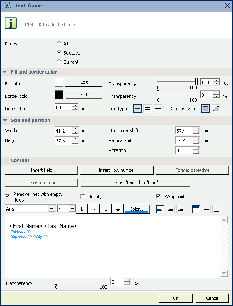Screen dimensions: 233x306
Task: Choose the double line type icon
Action: (147, 109)
